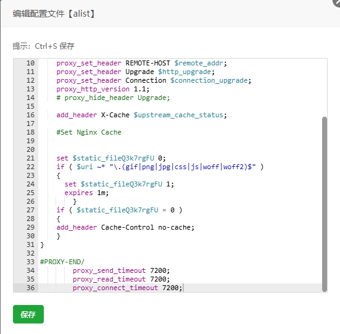The image size is (340, 334).
Task: Click the expires 1m; directive
Action: point(86,193)
